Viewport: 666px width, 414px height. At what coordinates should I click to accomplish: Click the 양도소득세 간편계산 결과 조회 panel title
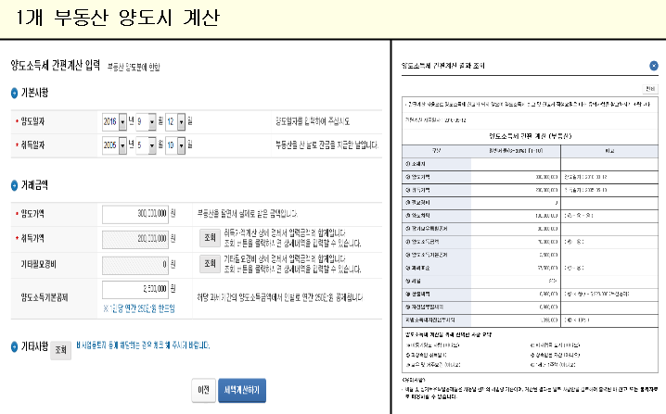[x=443, y=66]
